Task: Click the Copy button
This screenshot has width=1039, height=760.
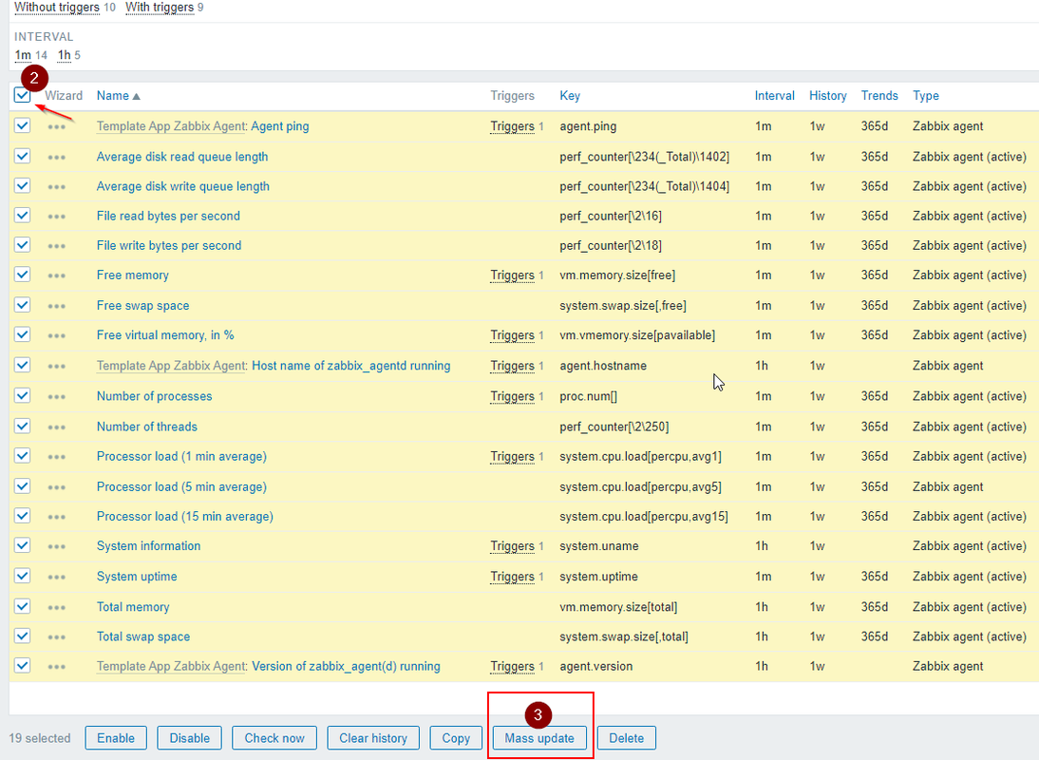Action: [456, 738]
